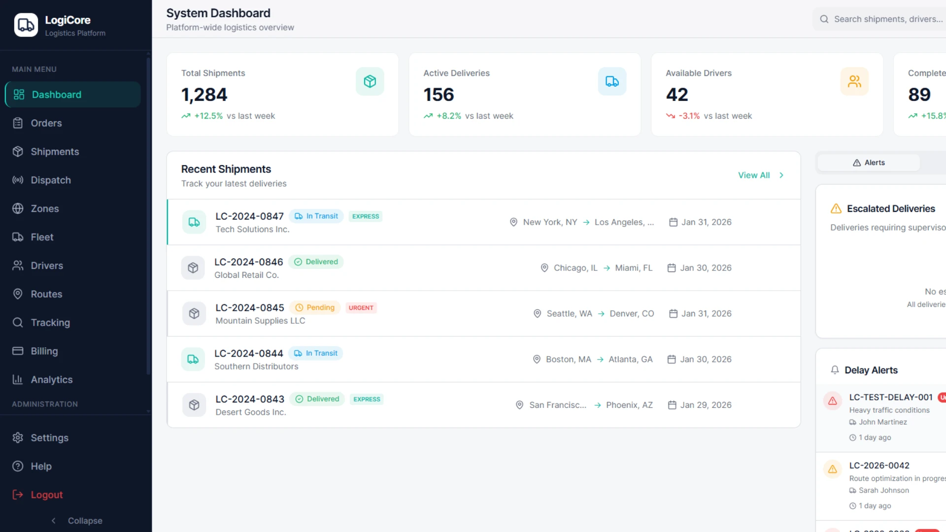Collapse the sidebar
The image size is (946, 532).
[76, 521]
